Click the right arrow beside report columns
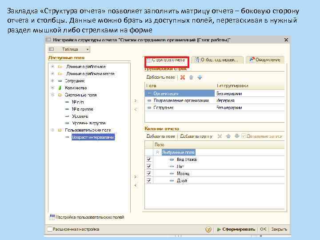This screenshot has height=240, width=320. tap(136, 177)
